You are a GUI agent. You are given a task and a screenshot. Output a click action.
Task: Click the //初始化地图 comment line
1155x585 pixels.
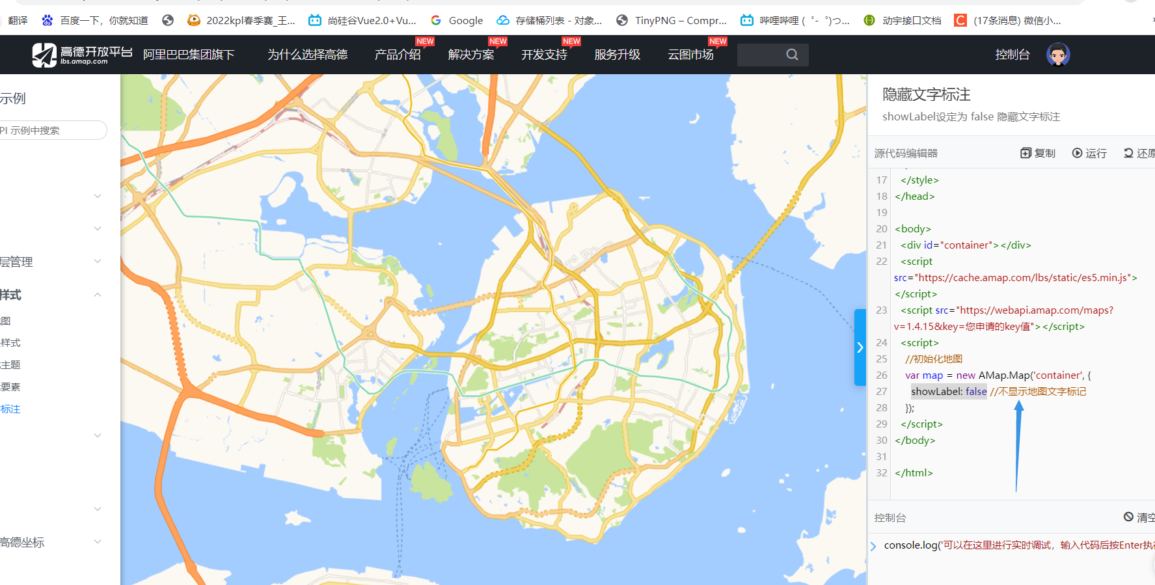pos(934,359)
